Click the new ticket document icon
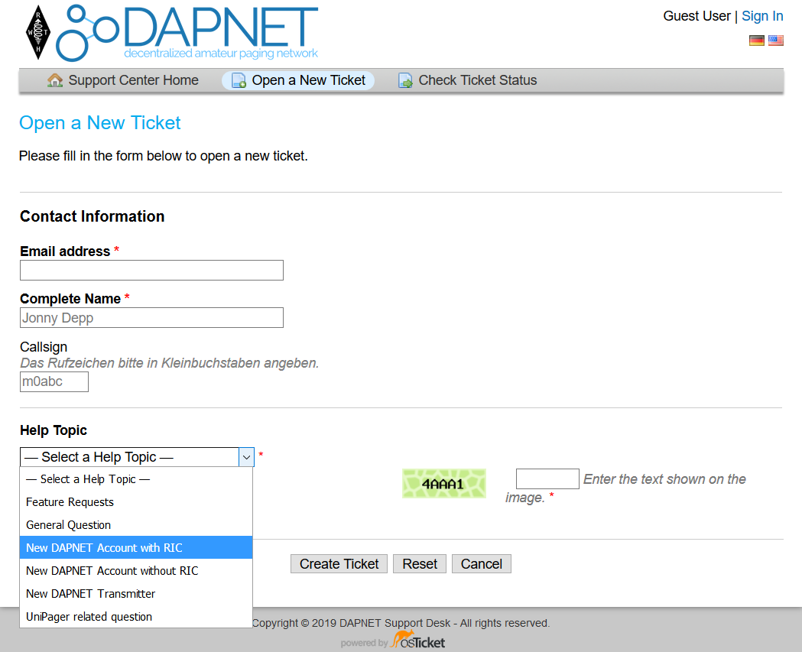The height and width of the screenshot is (652, 802). pyautogui.click(x=239, y=80)
